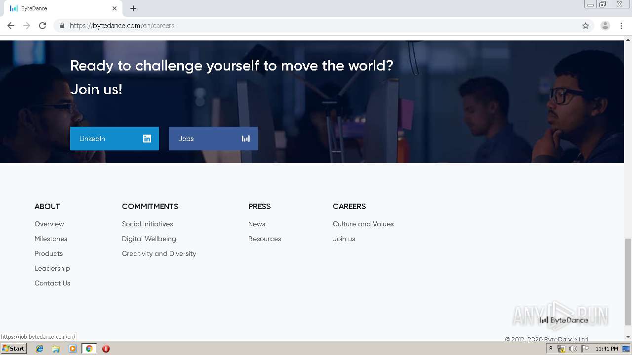Open Culture and Values link
Image resolution: width=632 pixels, height=355 pixels.
[363, 224]
